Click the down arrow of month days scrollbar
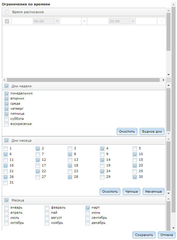This screenshot has width=177, height=240. pos(168,193)
